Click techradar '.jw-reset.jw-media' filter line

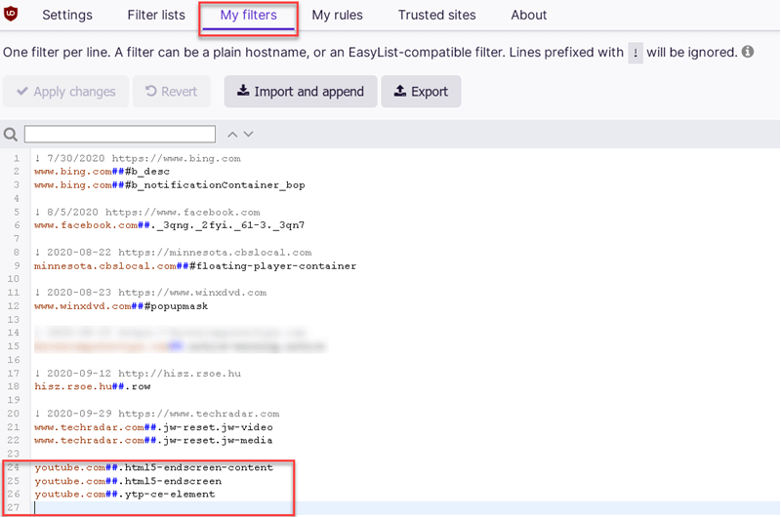click(x=153, y=440)
